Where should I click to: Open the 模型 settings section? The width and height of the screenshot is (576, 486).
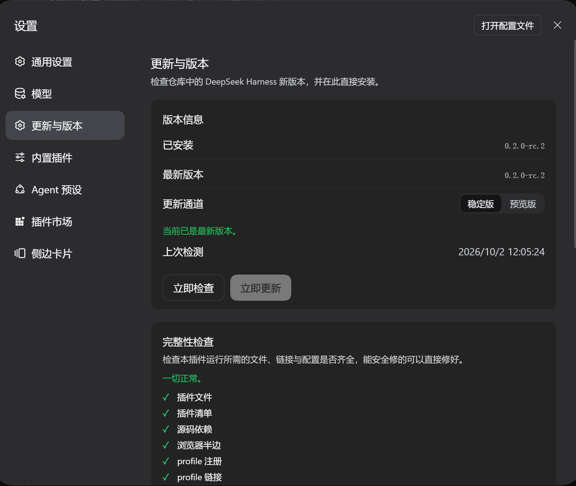coord(65,94)
